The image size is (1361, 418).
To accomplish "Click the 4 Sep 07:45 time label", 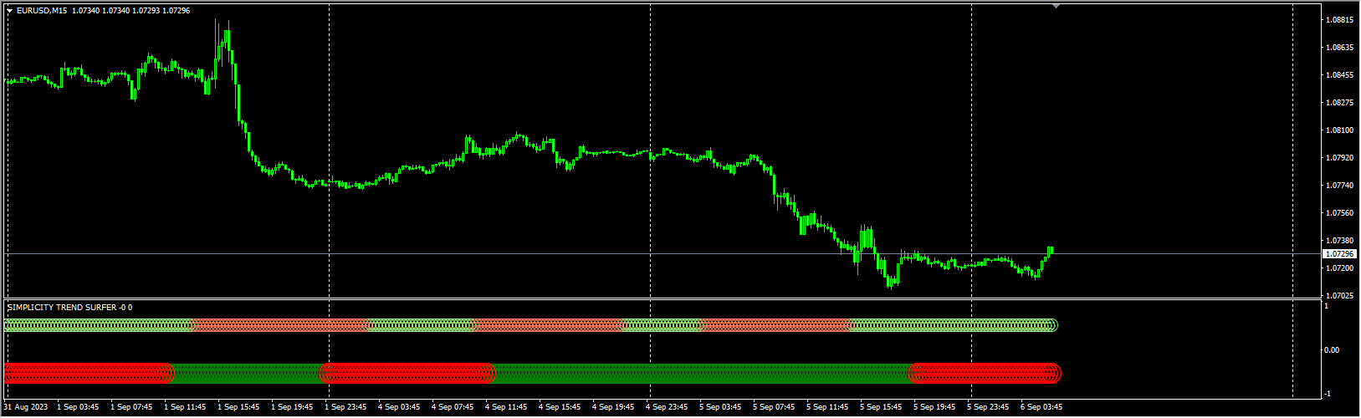I will coord(453,407).
